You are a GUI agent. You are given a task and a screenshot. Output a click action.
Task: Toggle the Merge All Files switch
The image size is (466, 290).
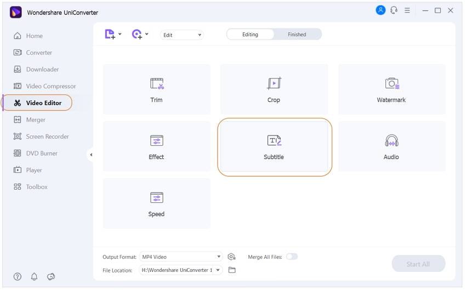(x=292, y=257)
